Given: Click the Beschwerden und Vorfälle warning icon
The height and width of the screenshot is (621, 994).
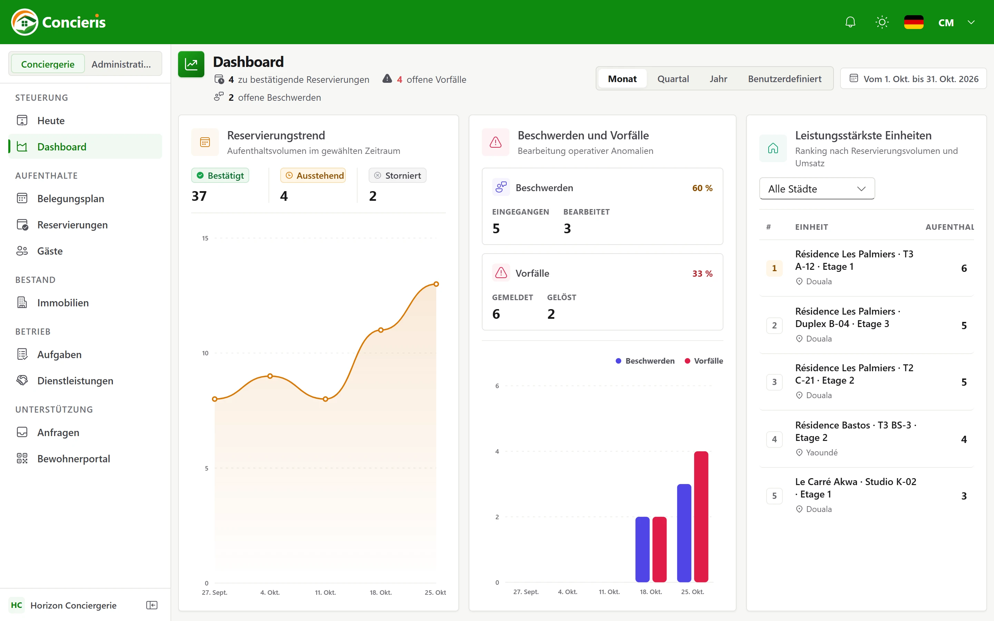Looking at the screenshot, I should click(x=495, y=142).
